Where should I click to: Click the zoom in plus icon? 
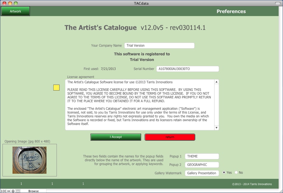point(13,191)
